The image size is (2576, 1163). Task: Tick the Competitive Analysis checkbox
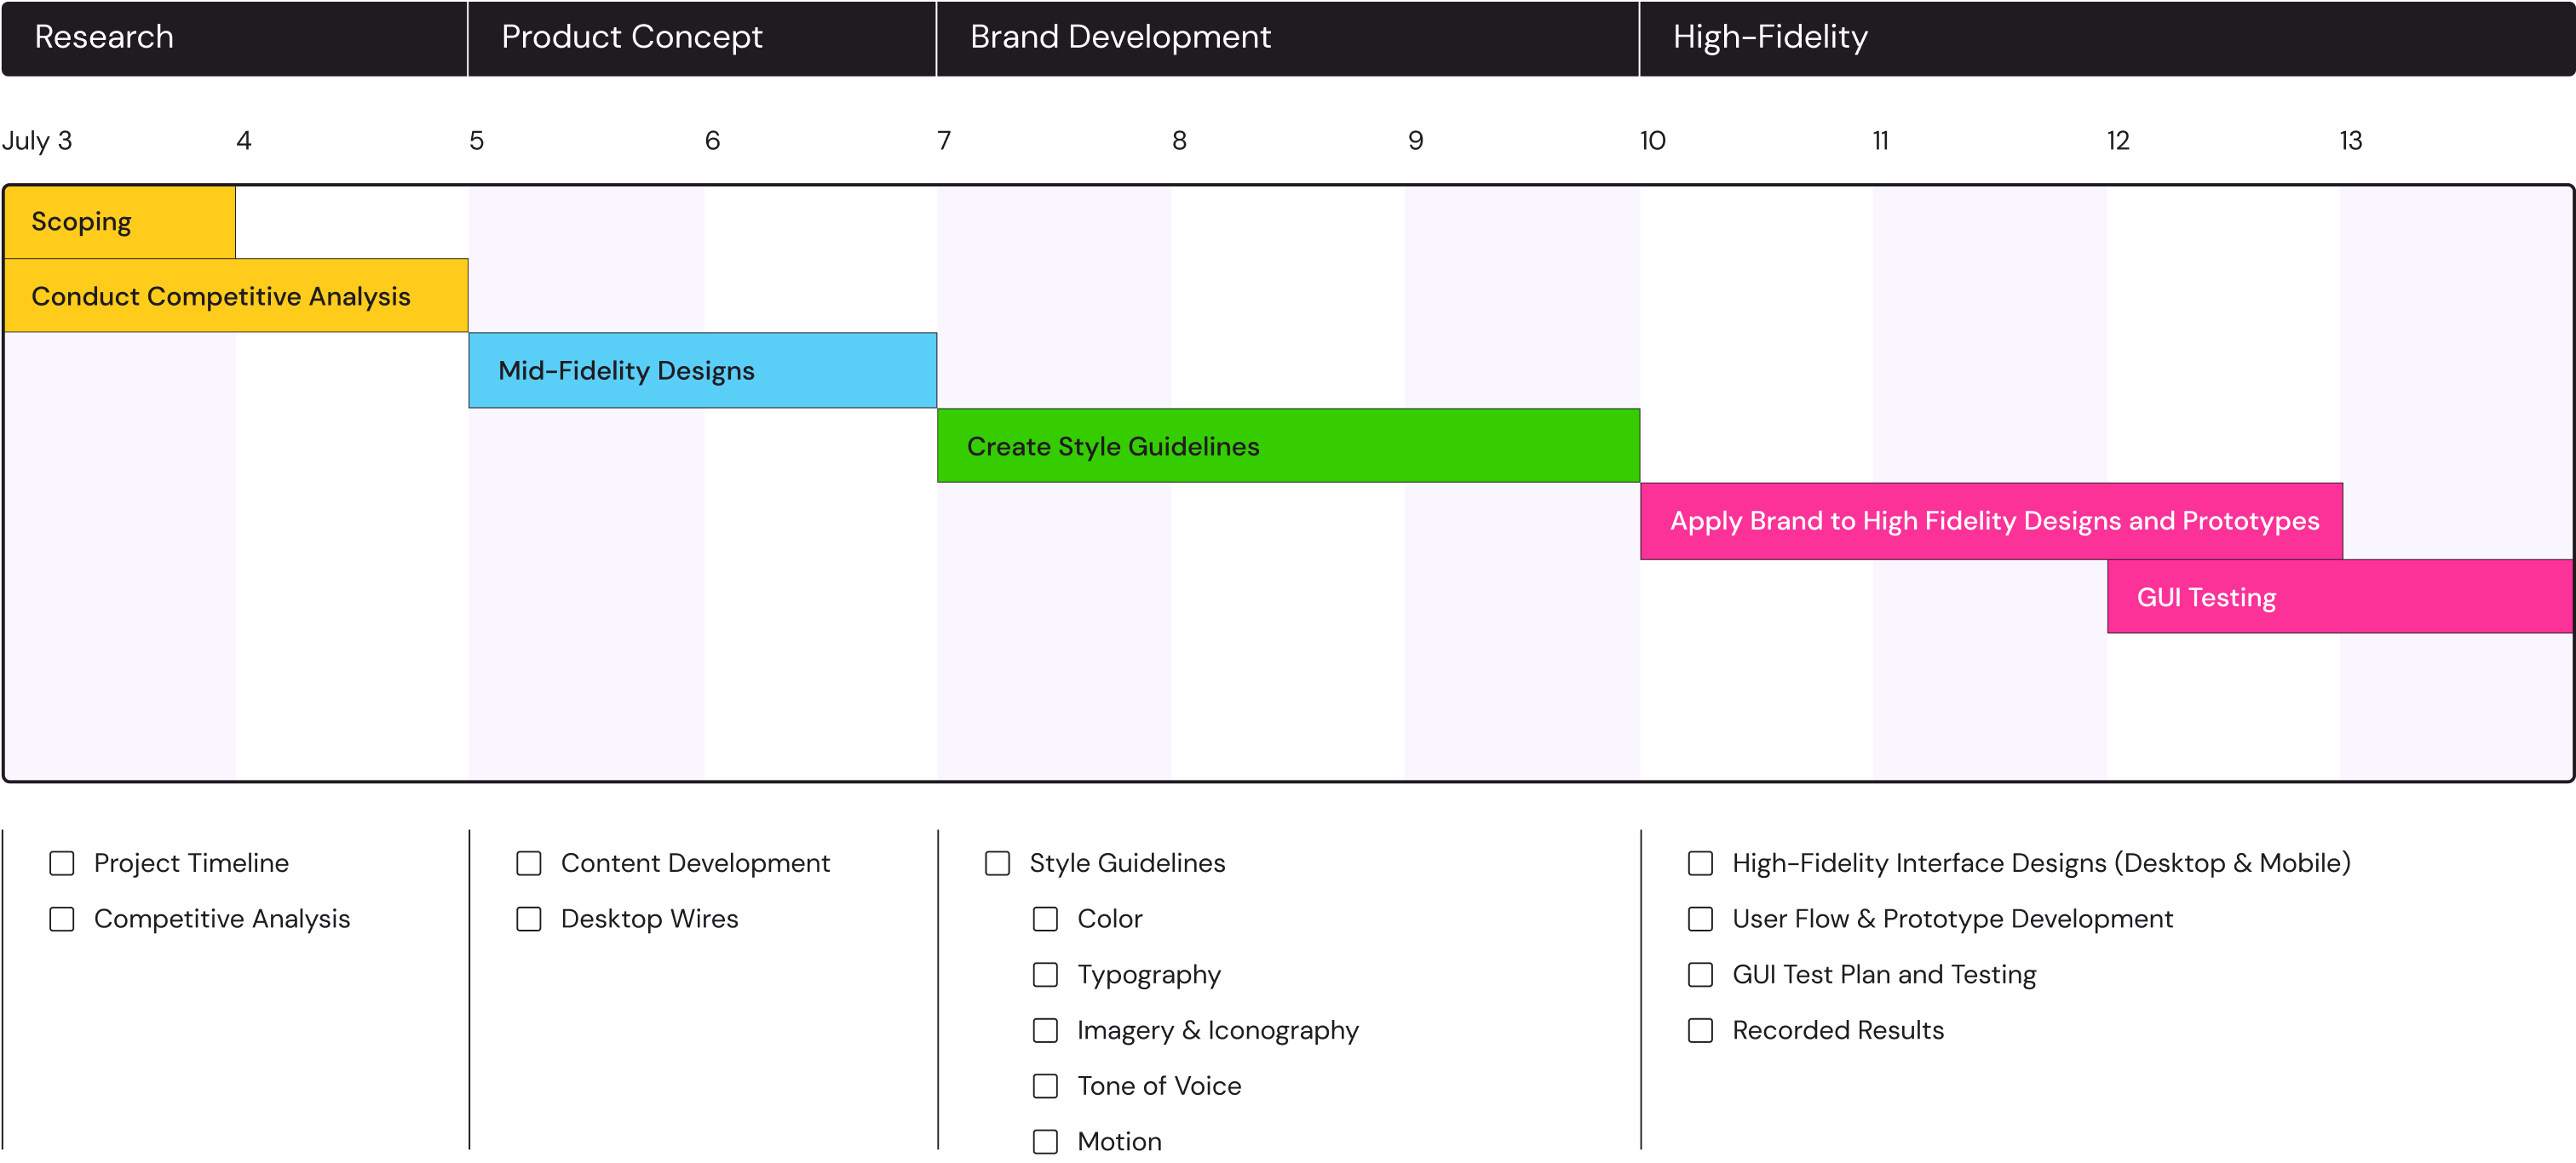(x=62, y=920)
